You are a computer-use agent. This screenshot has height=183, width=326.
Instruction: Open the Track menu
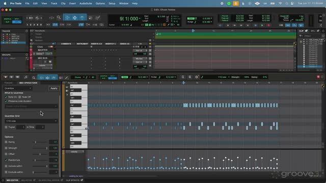[x=54, y=4]
